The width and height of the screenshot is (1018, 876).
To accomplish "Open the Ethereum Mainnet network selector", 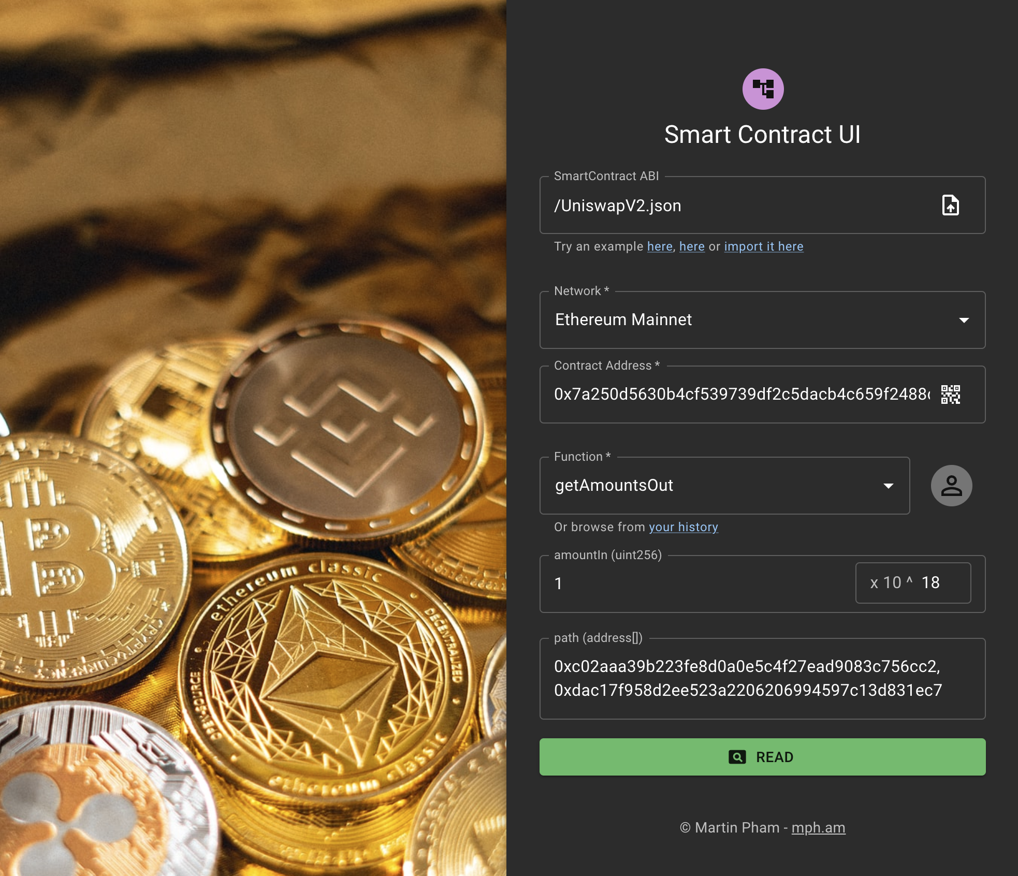I will [762, 320].
